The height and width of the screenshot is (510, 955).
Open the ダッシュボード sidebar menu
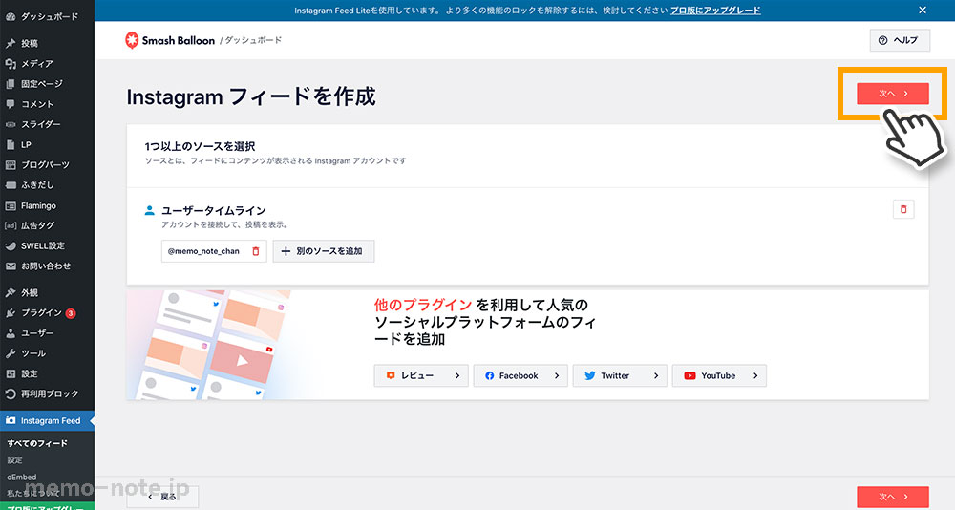click(x=47, y=17)
